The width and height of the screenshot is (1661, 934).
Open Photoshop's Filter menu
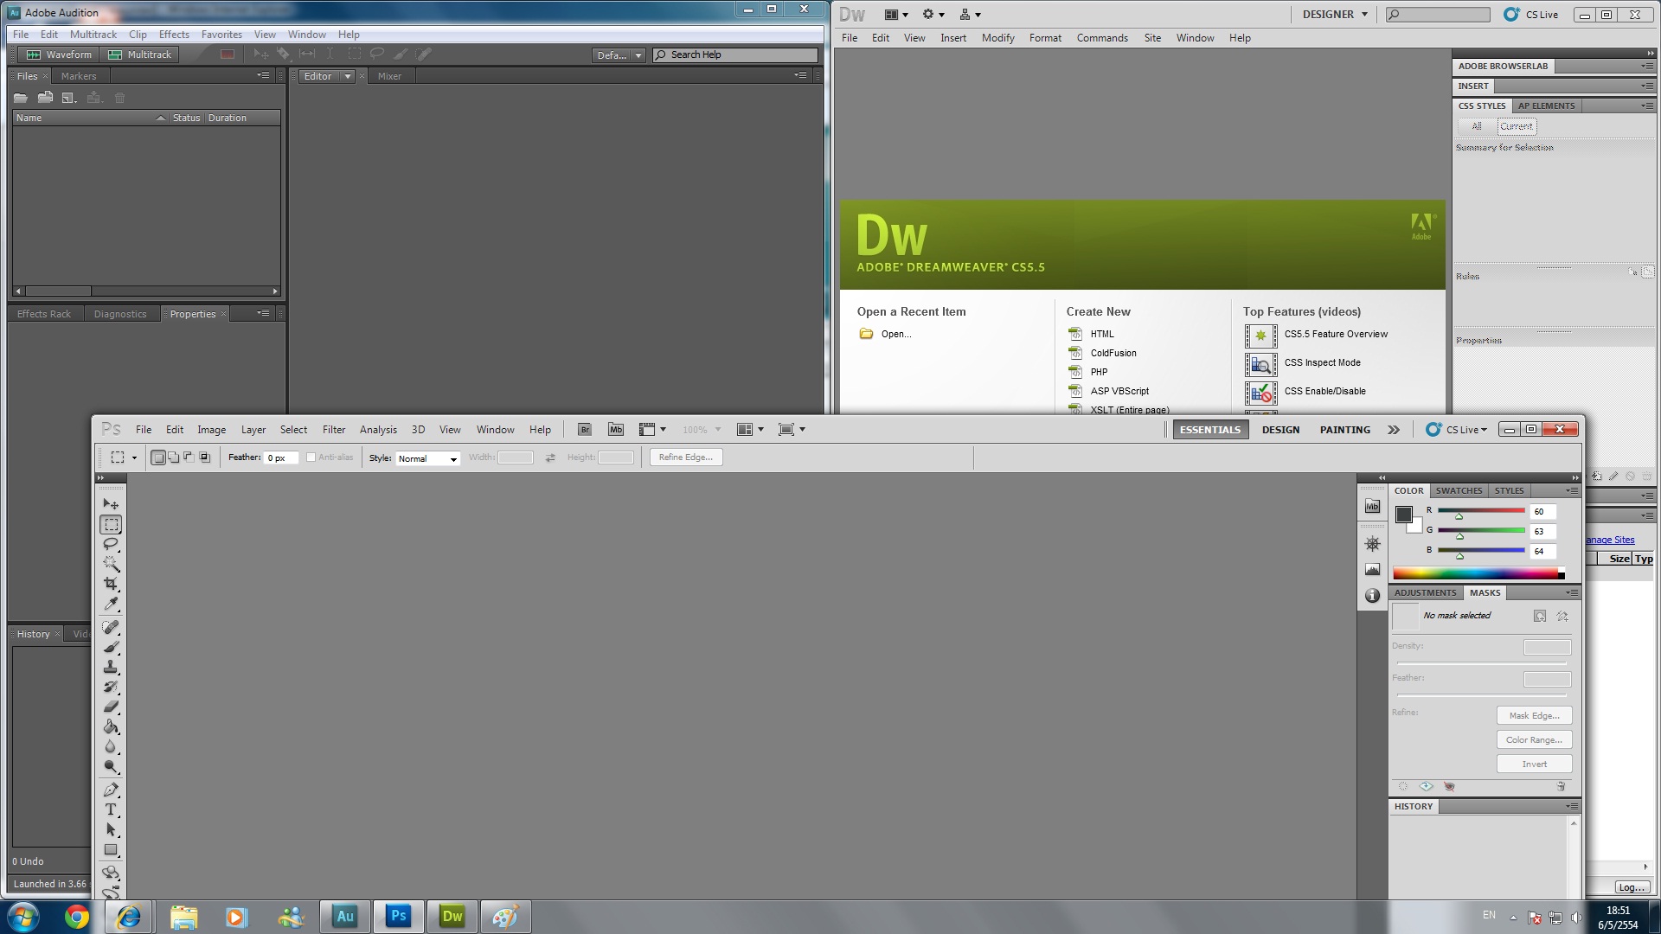(x=333, y=430)
